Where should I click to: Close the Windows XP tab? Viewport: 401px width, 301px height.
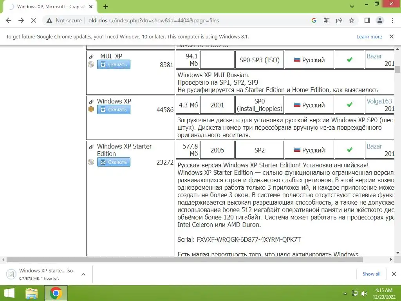[x=91, y=7]
